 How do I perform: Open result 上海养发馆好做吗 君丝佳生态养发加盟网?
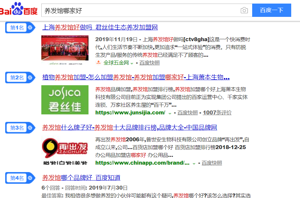pyautogui.click(x=100, y=28)
